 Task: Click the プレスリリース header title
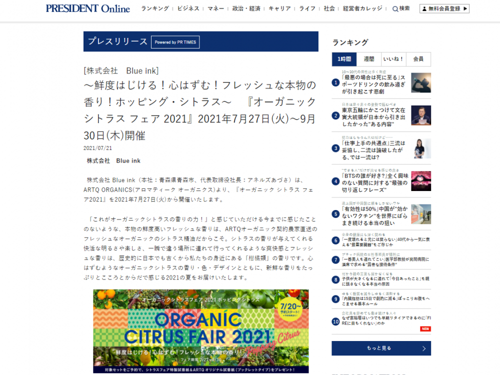coord(117,41)
